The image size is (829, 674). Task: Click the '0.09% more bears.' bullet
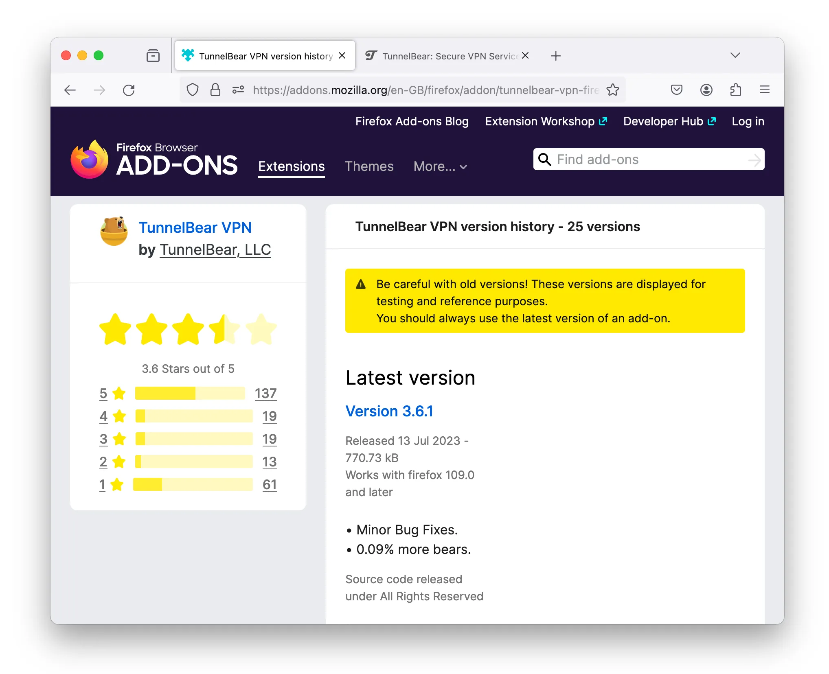coord(414,549)
